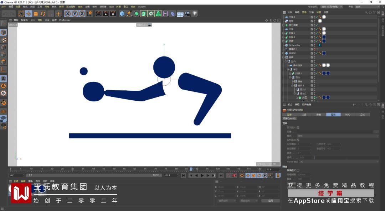Activate the Move tool
The height and width of the screenshot is (211, 385).
29,14
